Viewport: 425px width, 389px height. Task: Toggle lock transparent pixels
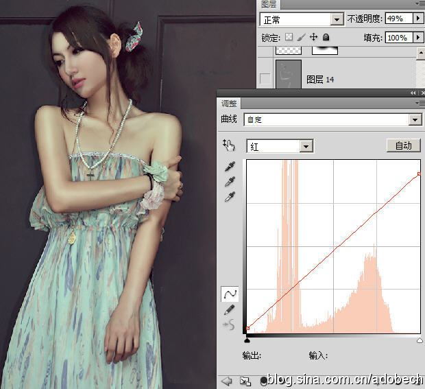(289, 37)
